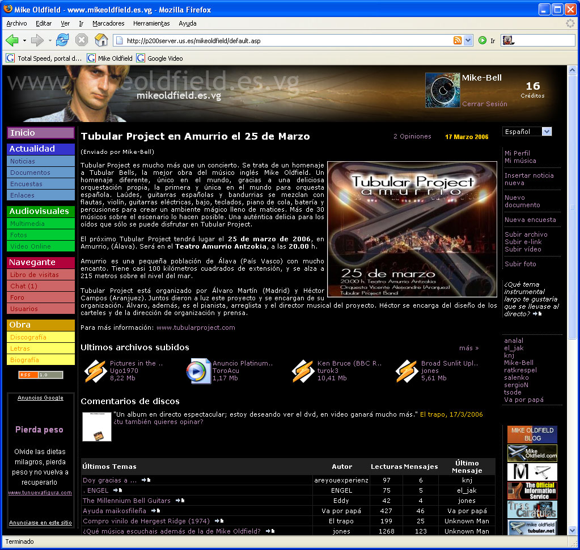Click Cerrar Sesión to log out
This screenshot has width=580, height=550.
pyautogui.click(x=485, y=104)
